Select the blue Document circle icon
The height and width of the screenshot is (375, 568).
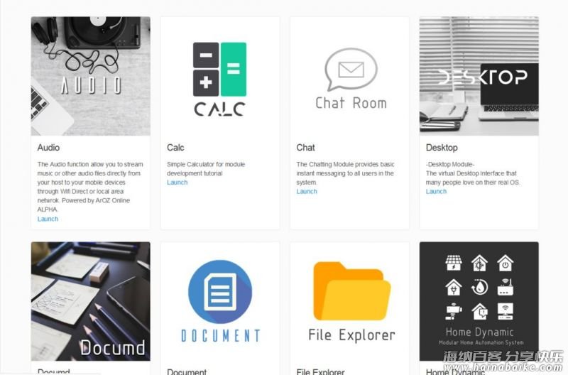coord(220,291)
